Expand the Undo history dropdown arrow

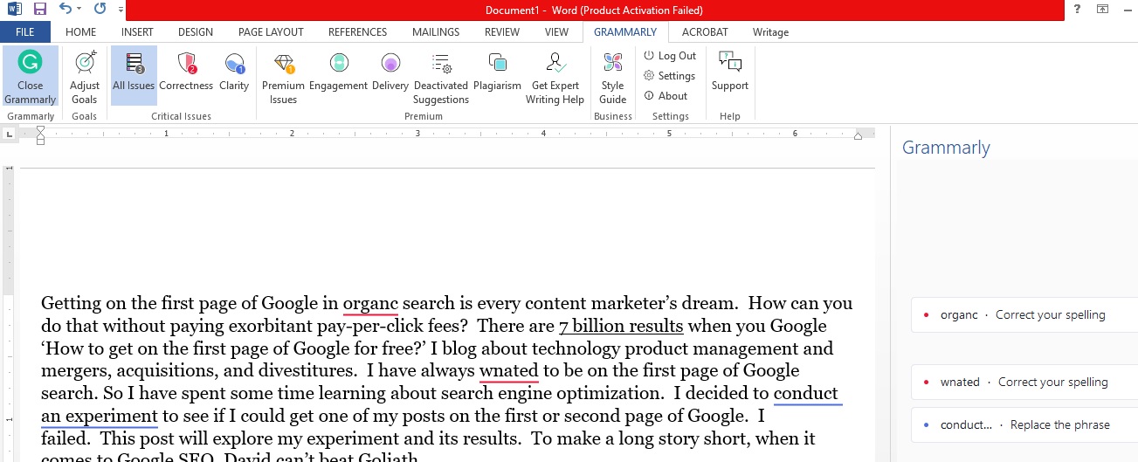pyautogui.click(x=79, y=10)
